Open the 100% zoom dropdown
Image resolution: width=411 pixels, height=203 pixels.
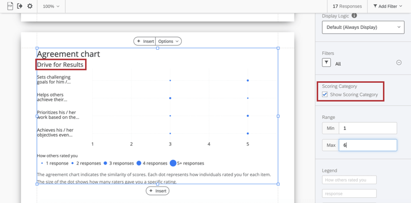pos(51,7)
